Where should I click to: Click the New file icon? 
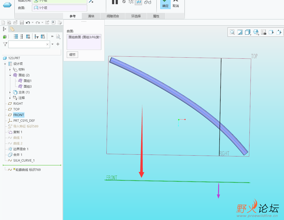3,22
